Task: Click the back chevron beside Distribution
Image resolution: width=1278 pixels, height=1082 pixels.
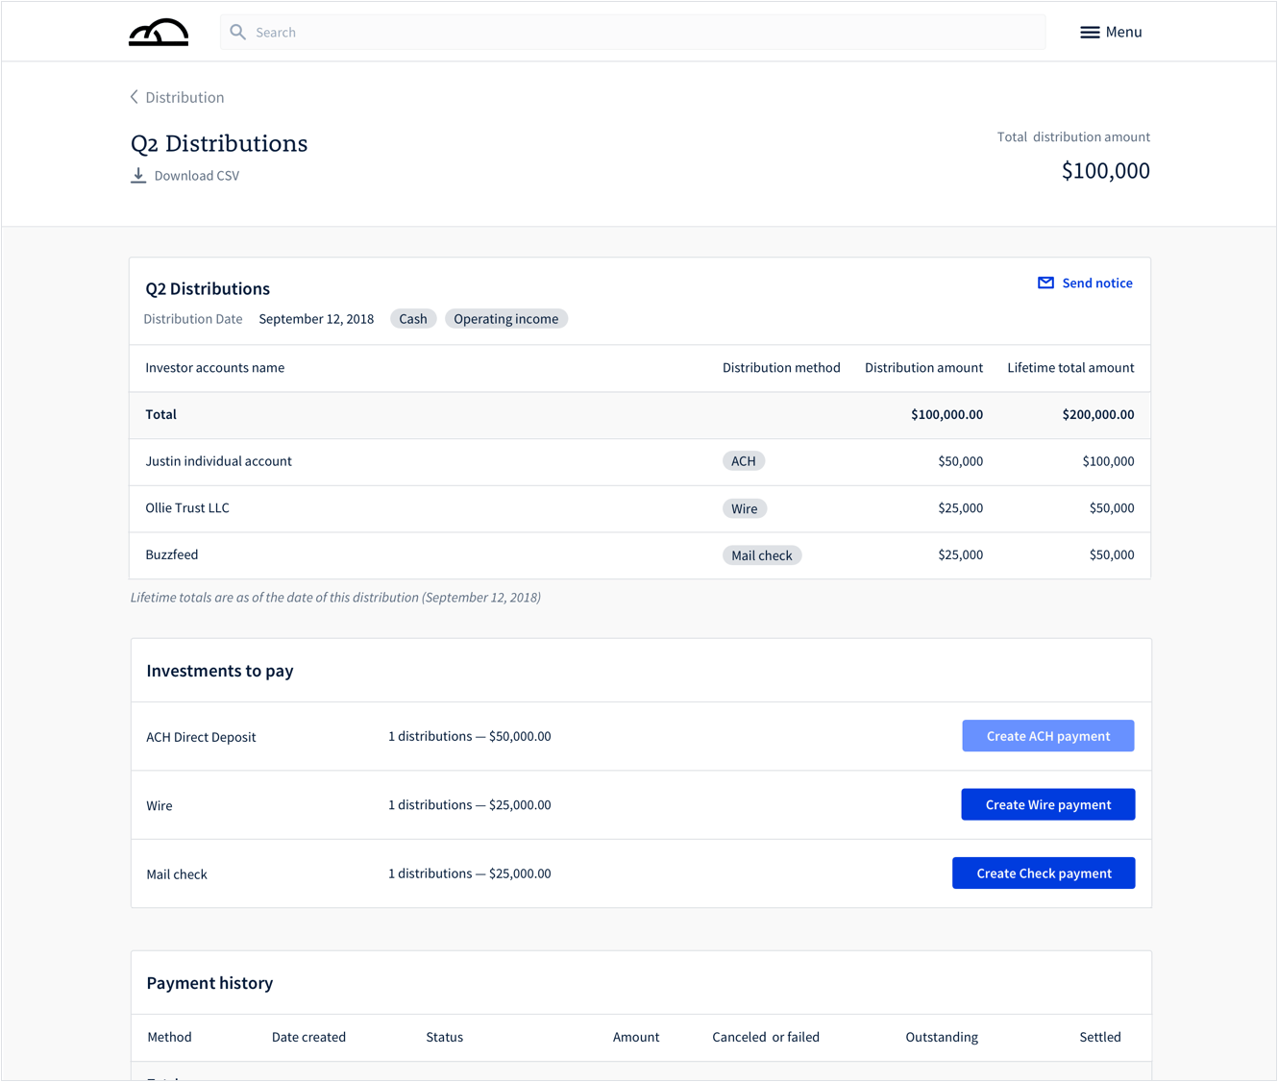Action: 135,97
